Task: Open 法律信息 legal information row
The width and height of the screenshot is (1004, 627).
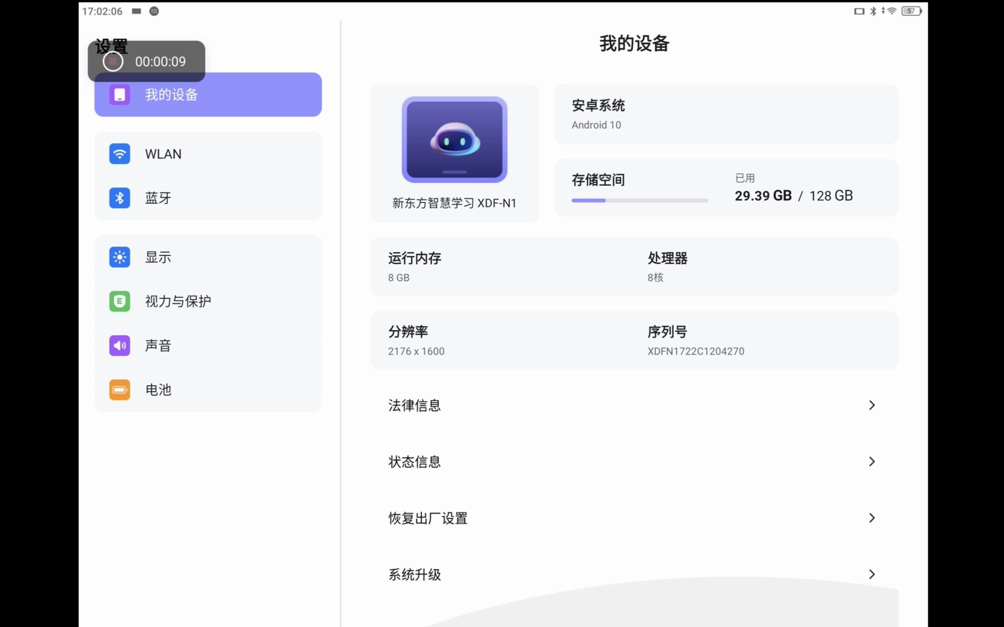Action: pos(634,405)
